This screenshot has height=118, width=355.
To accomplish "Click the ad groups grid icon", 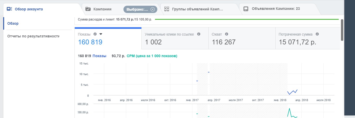I will pyautogui.click(x=167, y=9).
